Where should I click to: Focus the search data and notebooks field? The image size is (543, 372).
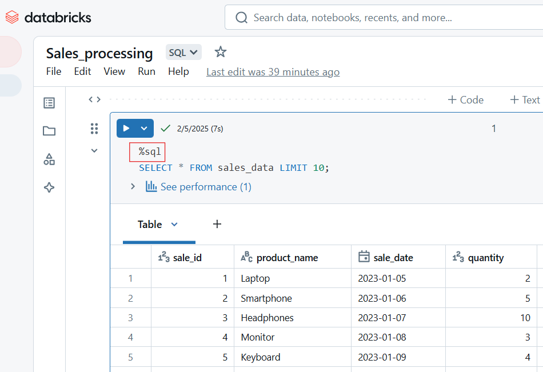coord(384,17)
